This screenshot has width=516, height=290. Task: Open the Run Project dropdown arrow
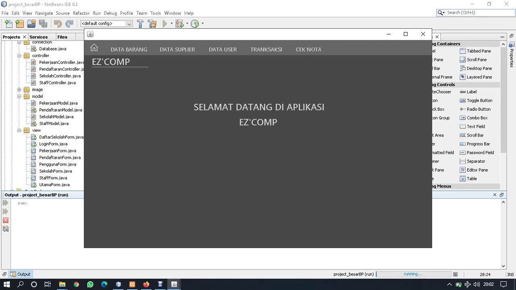(x=171, y=24)
